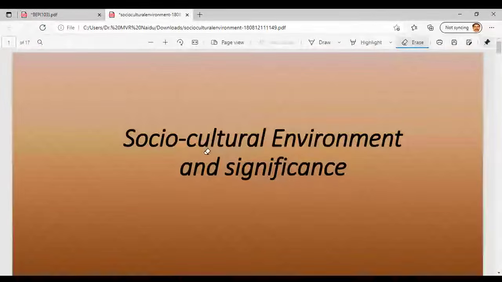Screen dimensions: 502x282
Task: Select the Highlight tool
Action: [366, 42]
